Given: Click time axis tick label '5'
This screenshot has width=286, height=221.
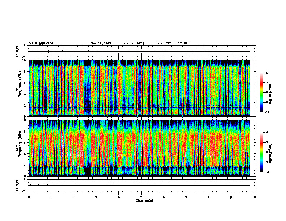Looking at the screenshot, I should pyautogui.click(x=141, y=197).
